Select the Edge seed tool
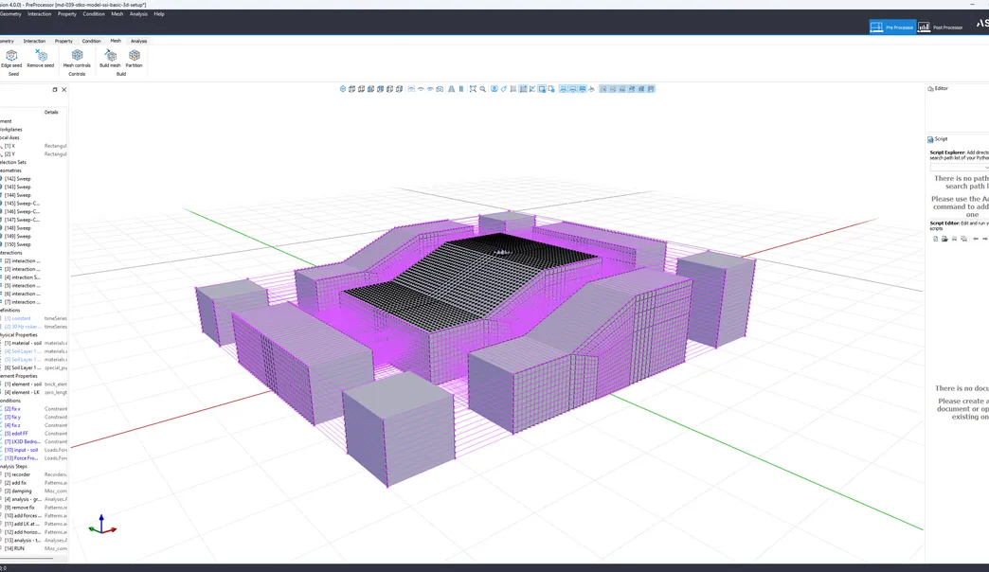 (11, 59)
